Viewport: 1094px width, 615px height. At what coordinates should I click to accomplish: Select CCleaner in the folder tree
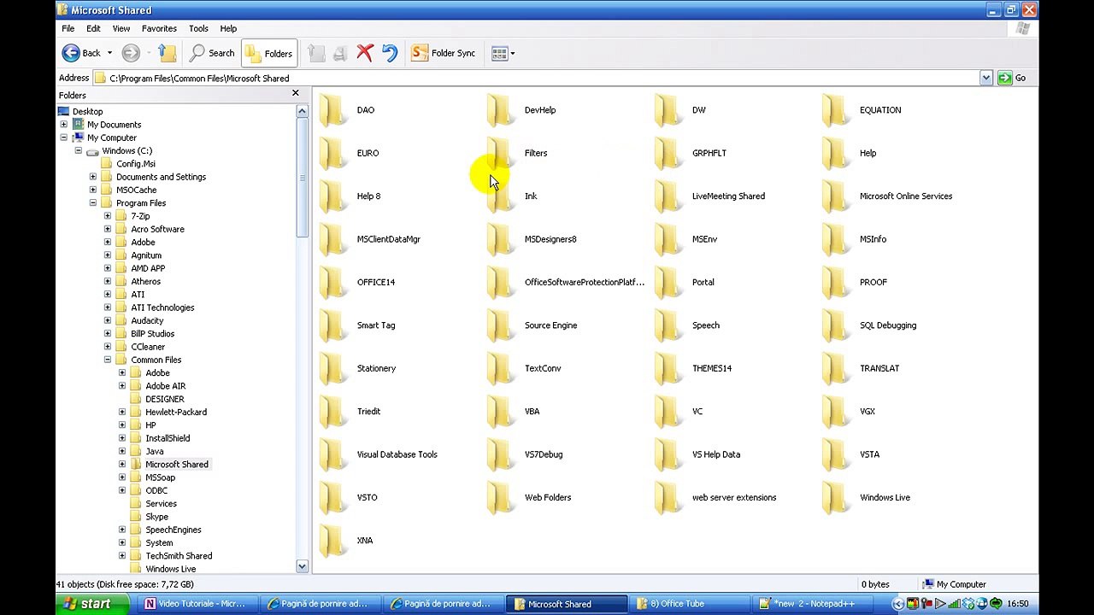coord(148,347)
